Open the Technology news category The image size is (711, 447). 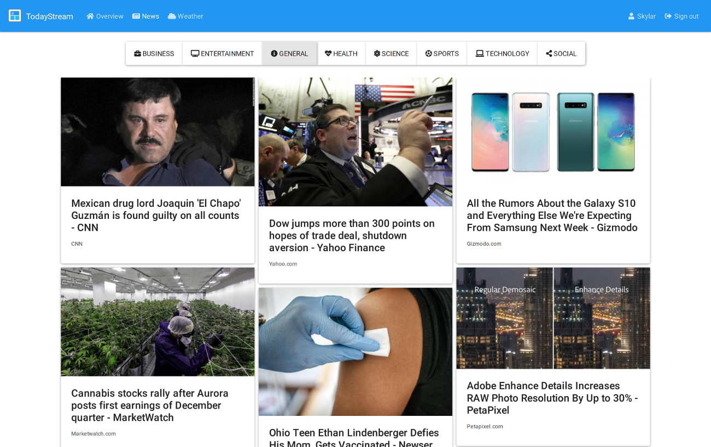(x=502, y=54)
